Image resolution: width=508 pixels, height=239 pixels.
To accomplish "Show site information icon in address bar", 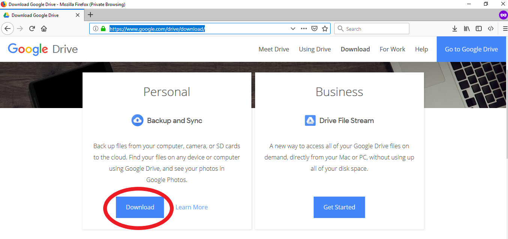I will (95, 29).
